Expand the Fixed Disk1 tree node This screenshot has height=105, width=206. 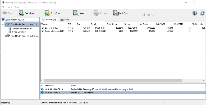pos(3,36)
